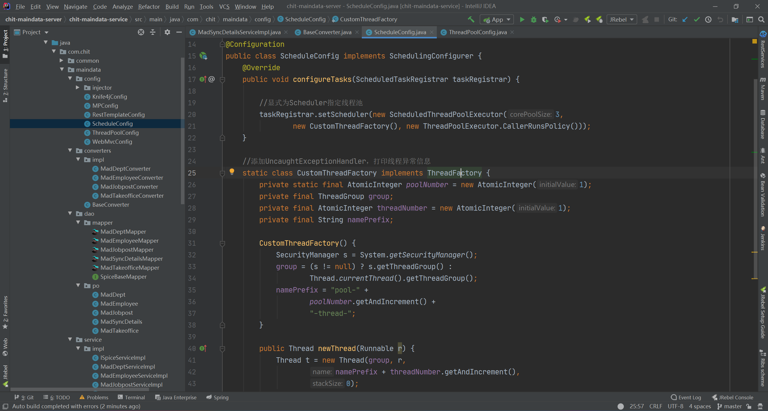Screen dimensions: 768x411
Task: Open Project Structure folder icon
Action: point(735,19)
